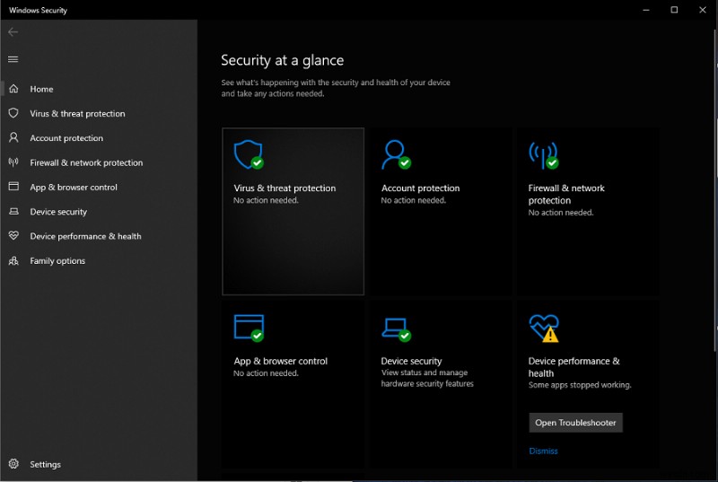The height and width of the screenshot is (482, 718).
Task: Click 'No action needed.' under App & browser control
Action: coord(266,373)
